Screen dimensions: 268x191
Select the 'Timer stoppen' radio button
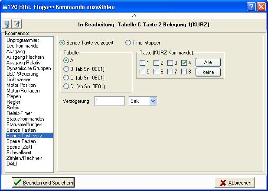coord(128,43)
